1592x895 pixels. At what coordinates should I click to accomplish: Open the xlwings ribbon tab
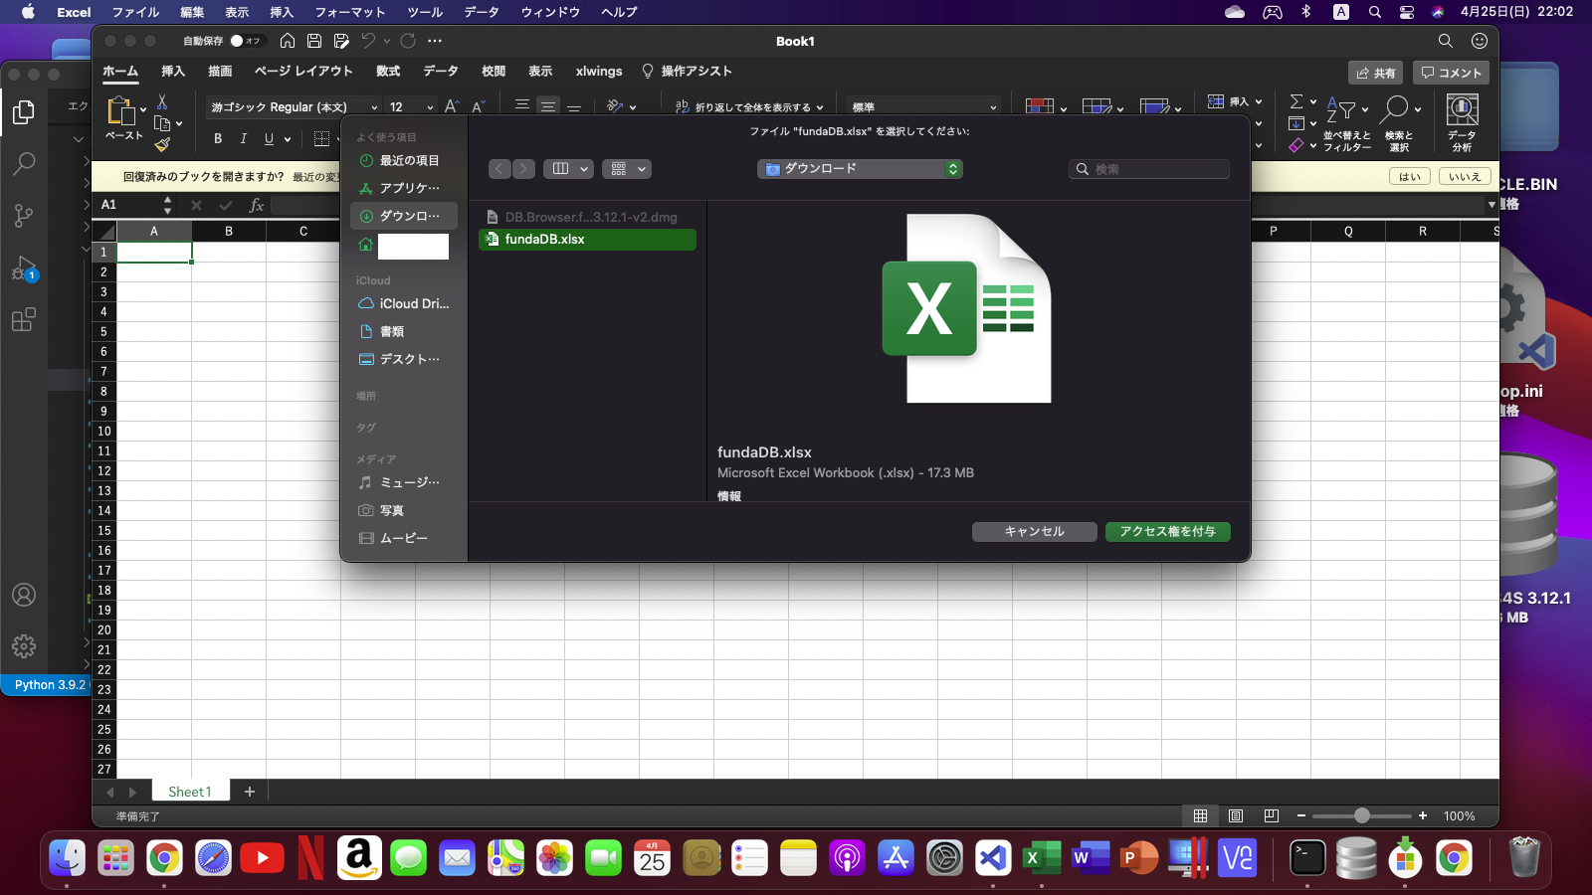[x=599, y=72]
